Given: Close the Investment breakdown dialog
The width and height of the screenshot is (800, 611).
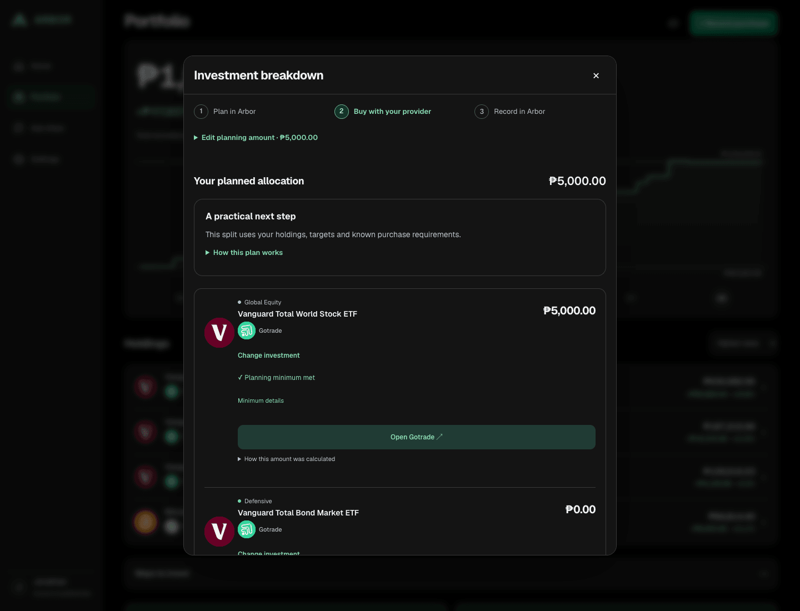Looking at the screenshot, I should pos(596,76).
